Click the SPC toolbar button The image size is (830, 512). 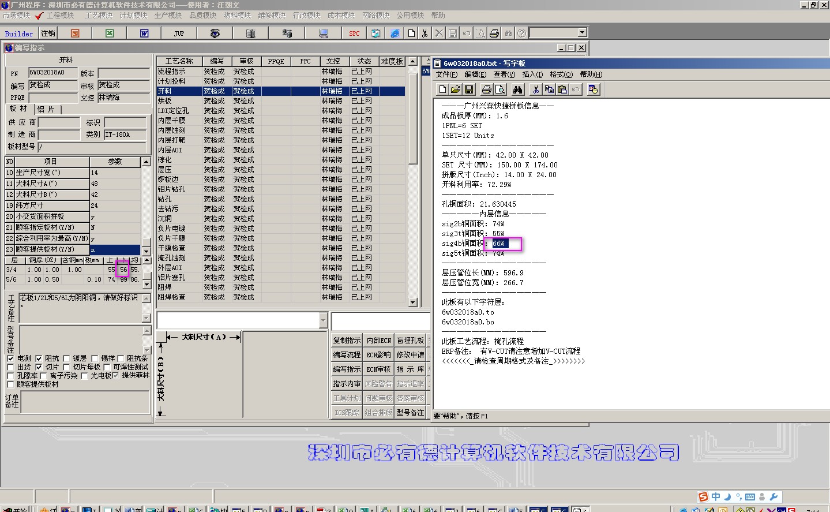(x=354, y=33)
